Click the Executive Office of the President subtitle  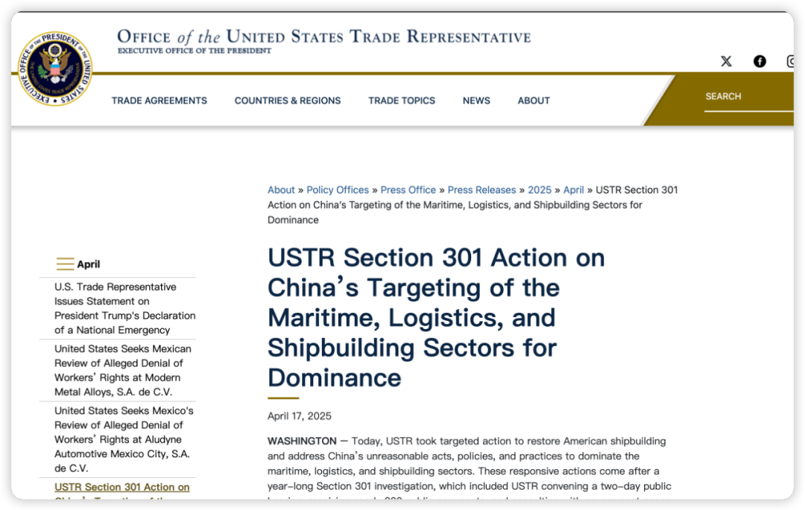click(x=195, y=51)
